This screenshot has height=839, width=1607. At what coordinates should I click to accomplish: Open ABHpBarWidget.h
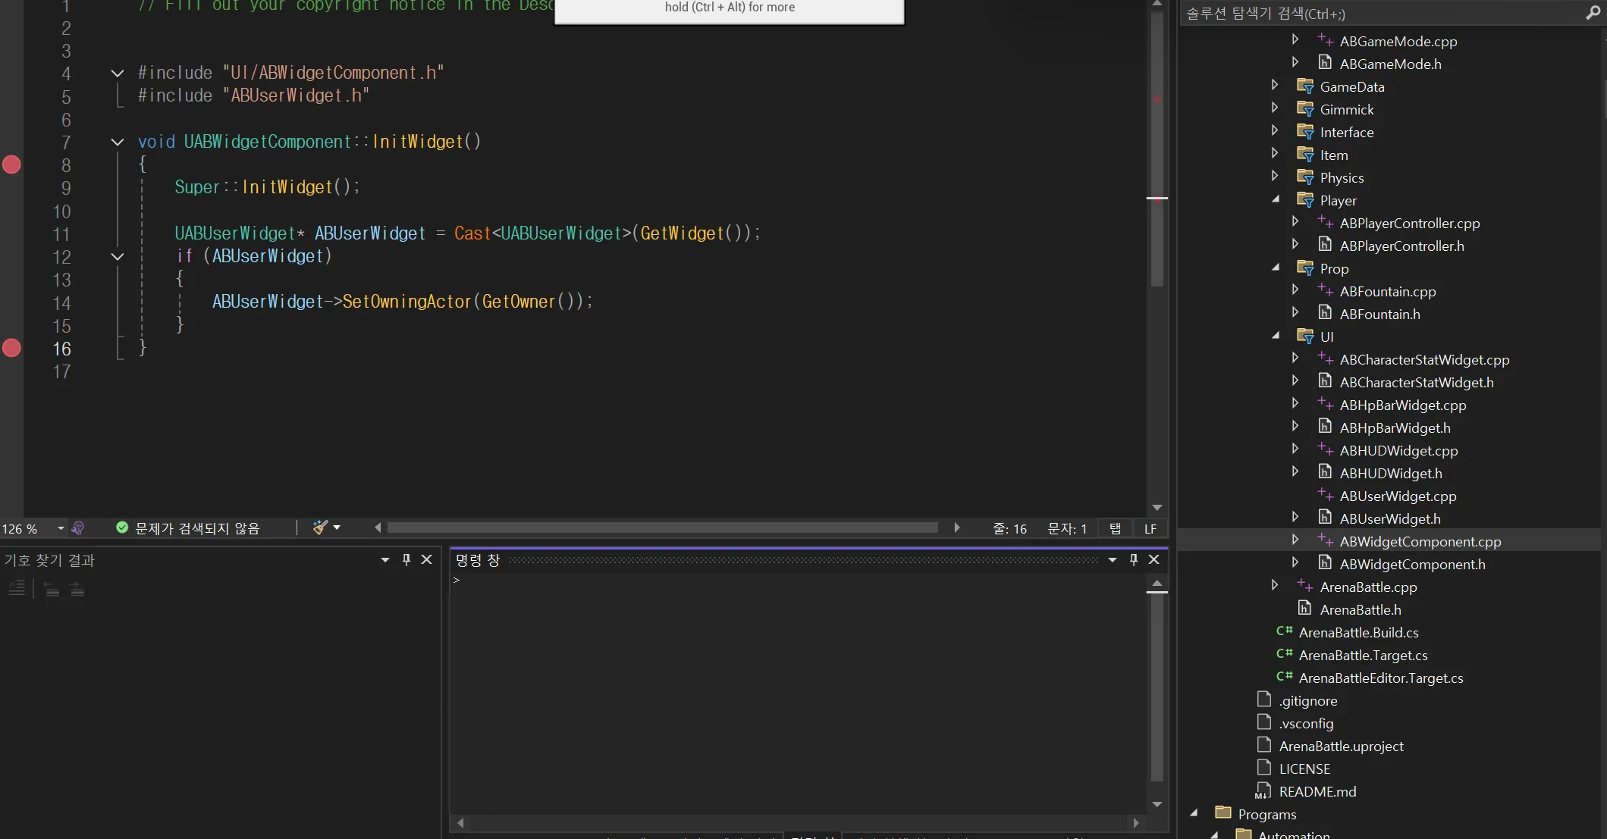pyautogui.click(x=1395, y=428)
